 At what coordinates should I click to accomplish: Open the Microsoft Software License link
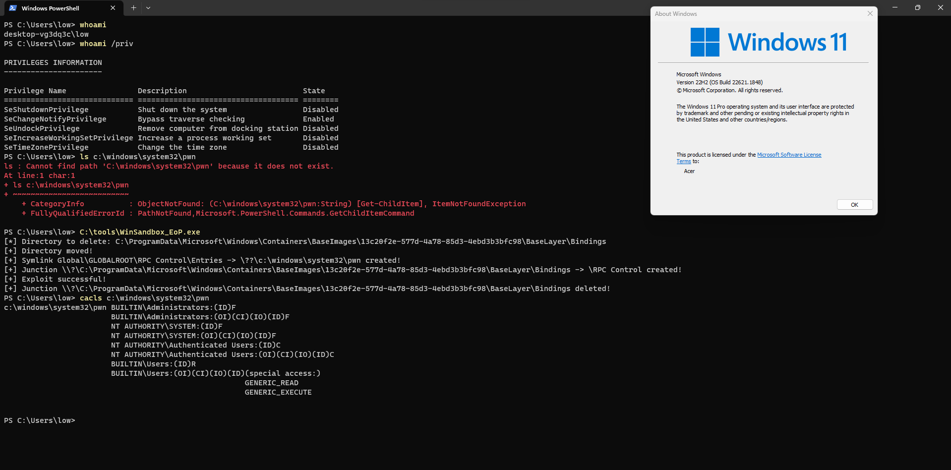tap(789, 155)
